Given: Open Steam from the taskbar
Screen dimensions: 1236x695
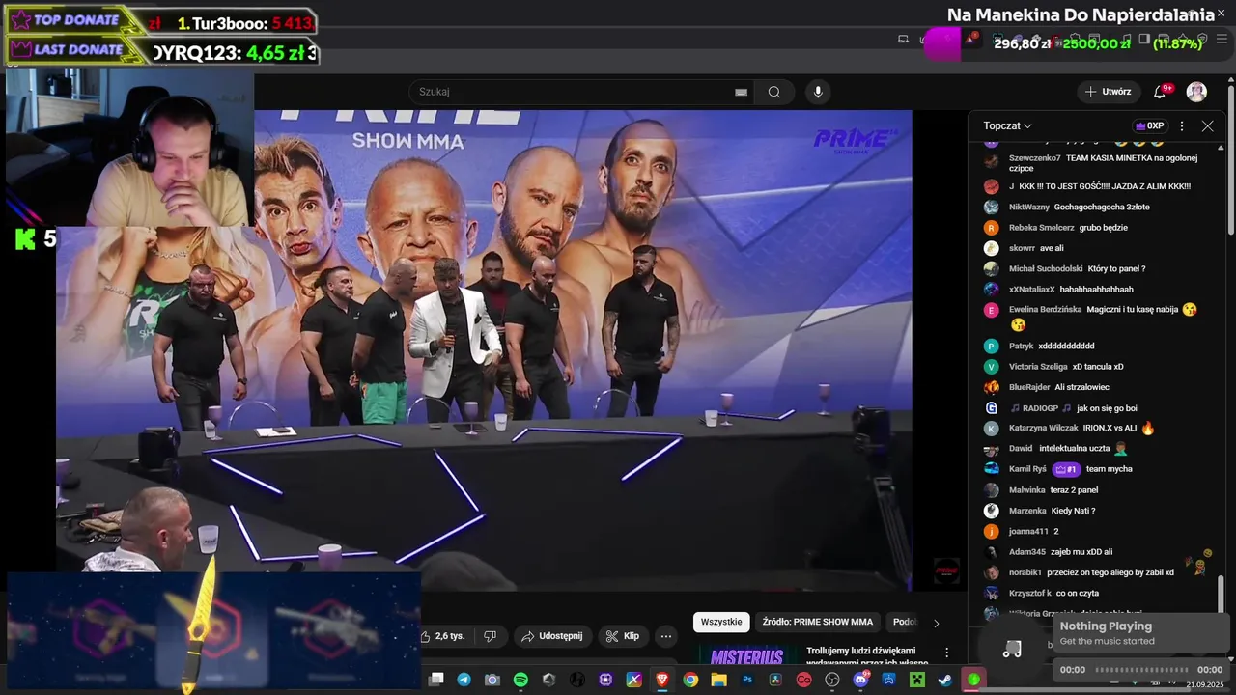Looking at the screenshot, I should pos(944,680).
